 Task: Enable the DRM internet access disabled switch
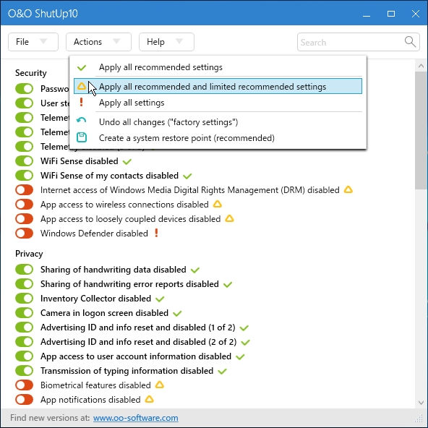coord(25,190)
